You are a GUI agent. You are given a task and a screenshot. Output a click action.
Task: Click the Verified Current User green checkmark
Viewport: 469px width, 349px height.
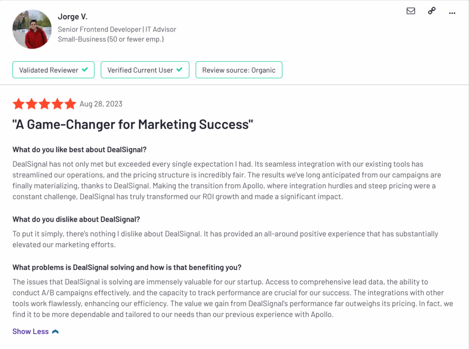click(180, 70)
